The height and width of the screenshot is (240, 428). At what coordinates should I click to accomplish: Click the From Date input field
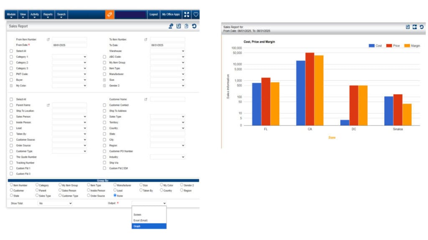[69, 45]
